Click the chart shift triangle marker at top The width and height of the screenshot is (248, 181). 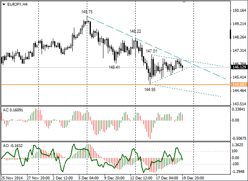(x=184, y=2)
